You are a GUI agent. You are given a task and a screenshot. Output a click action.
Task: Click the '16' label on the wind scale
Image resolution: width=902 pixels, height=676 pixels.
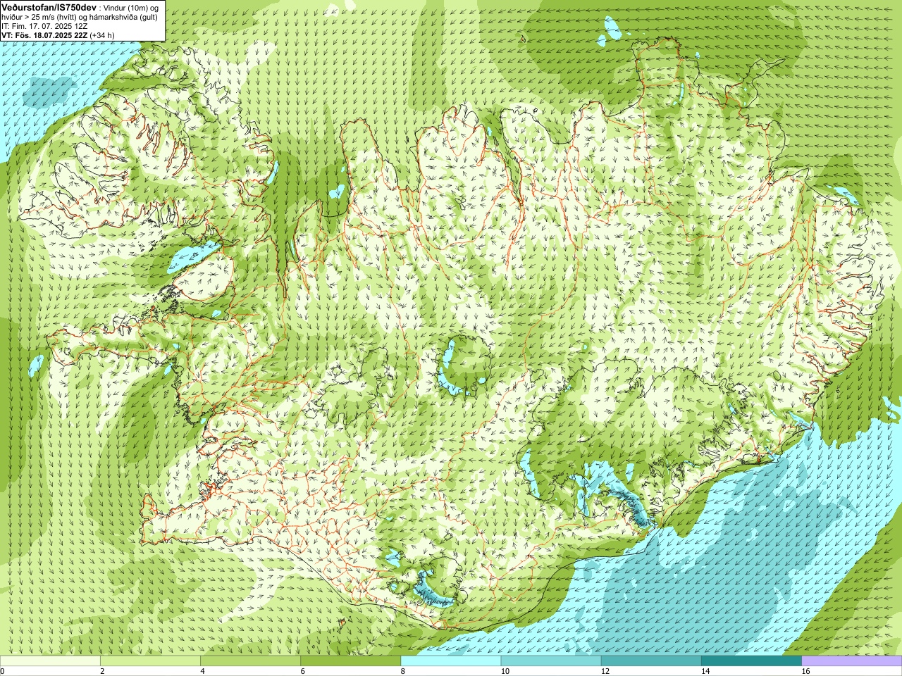point(806,671)
